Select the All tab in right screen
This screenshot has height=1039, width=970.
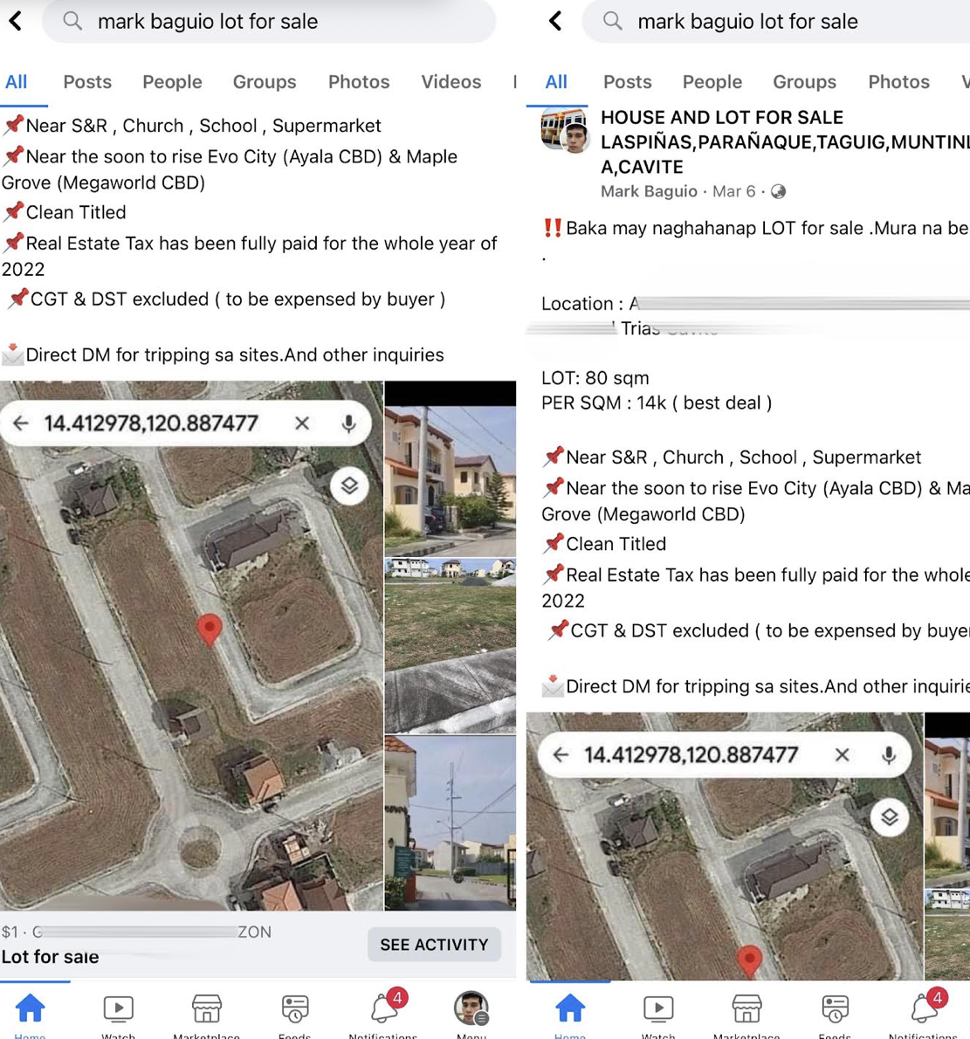(556, 81)
